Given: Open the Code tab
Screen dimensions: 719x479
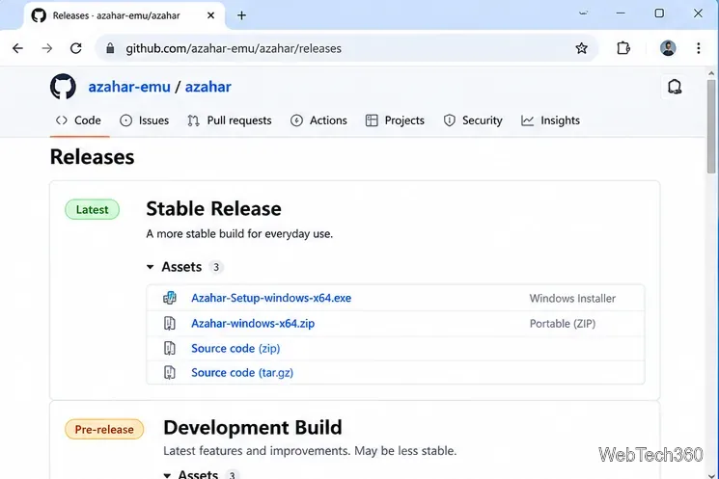Looking at the screenshot, I should [78, 120].
